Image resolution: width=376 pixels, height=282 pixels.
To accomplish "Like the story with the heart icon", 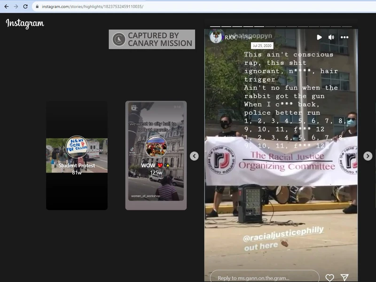I will 330,277.
